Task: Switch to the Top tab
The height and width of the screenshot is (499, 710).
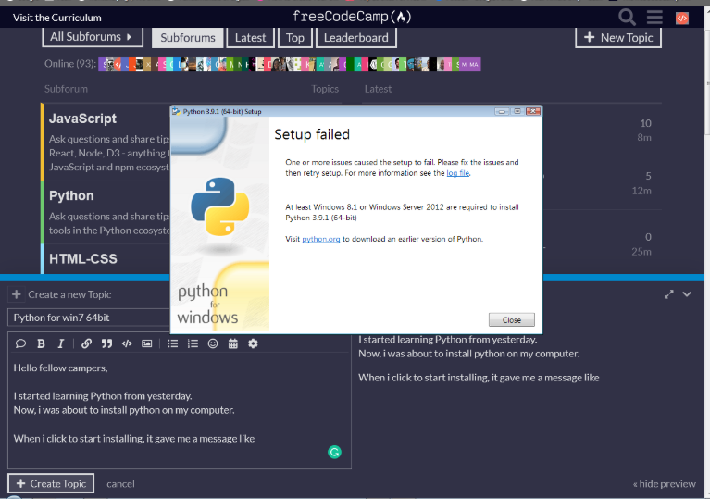Action: [294, 38]
